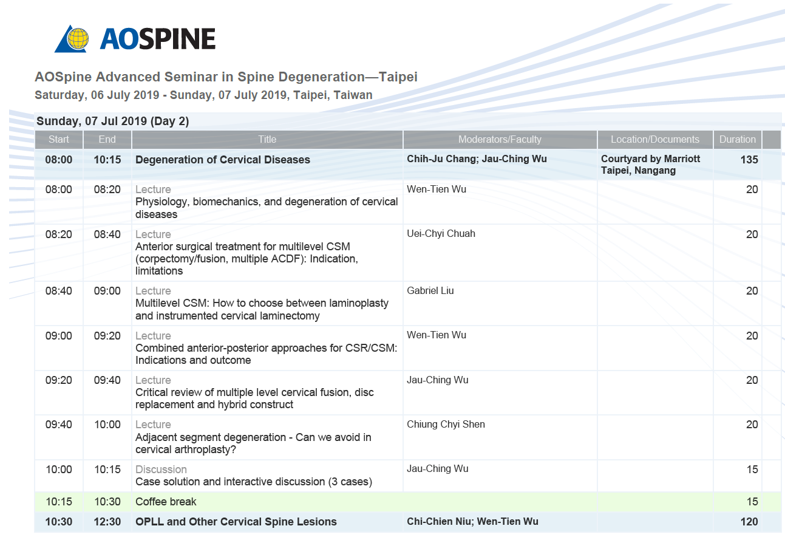
Task: Click the duration value 135
Action: click(749, 160)
